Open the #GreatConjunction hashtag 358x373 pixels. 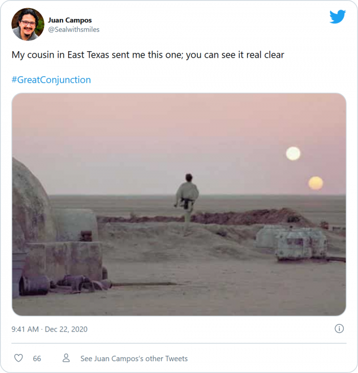tap(51, 80)
